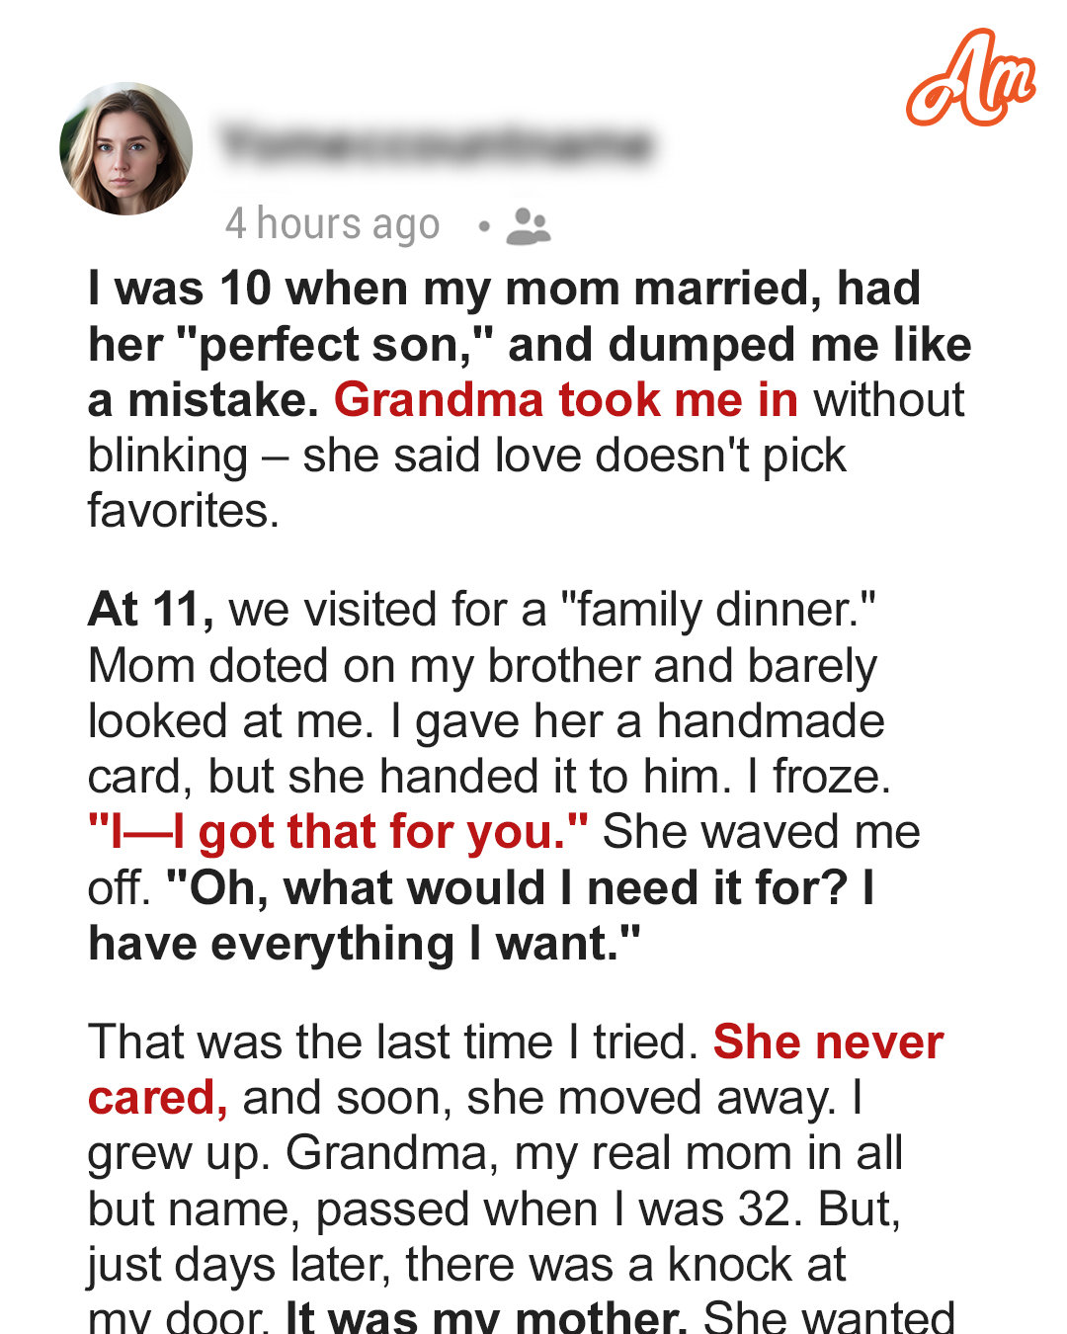Click the "passed when I was 32" text

click(553, 1209)
